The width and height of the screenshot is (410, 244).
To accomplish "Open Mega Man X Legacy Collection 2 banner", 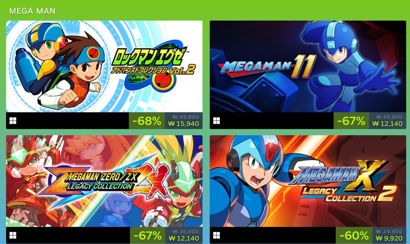I will click(x=308, y=181).
